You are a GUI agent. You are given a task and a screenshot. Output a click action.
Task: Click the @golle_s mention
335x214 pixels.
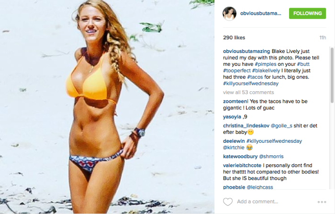coord(281,126)
